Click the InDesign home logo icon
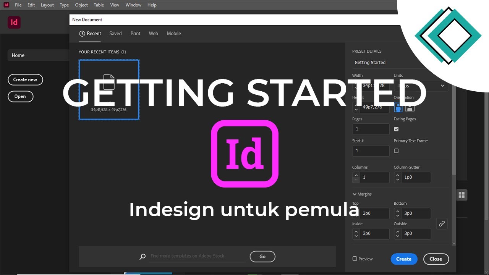 [14, 22]
